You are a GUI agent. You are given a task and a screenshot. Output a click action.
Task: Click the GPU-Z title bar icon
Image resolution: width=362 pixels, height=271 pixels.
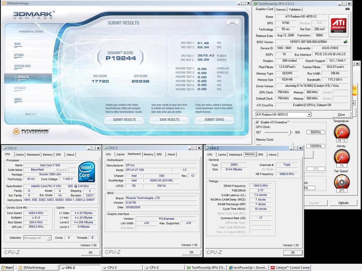(256, 4)
